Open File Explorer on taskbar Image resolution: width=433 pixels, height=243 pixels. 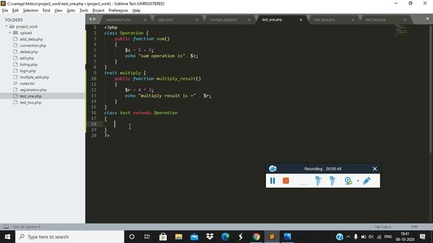coord(179,237)
